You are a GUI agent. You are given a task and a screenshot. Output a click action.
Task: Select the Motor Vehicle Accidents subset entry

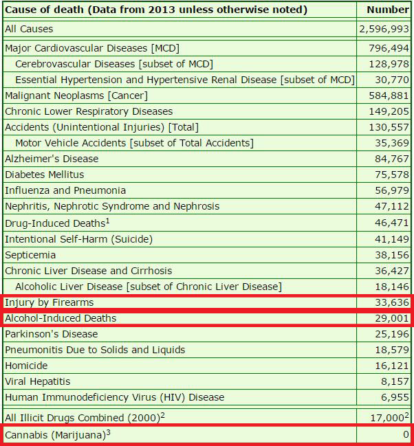pyautogui.click(x=133, y=143)
